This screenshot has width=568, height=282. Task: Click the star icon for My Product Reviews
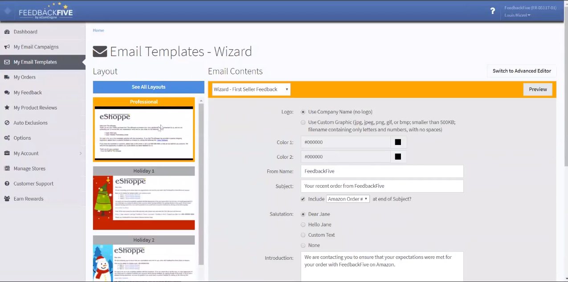coord(7,108)
